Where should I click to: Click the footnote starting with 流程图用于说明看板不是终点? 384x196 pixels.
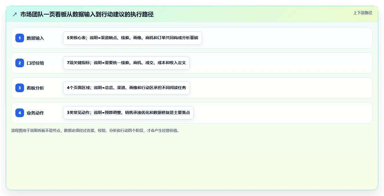click(95, 130)
